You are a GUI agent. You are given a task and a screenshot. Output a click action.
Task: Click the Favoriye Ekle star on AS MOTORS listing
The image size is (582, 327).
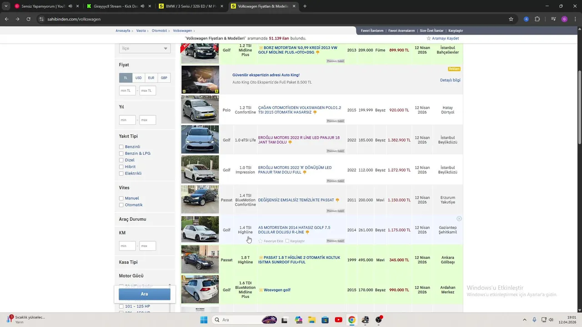260,241
